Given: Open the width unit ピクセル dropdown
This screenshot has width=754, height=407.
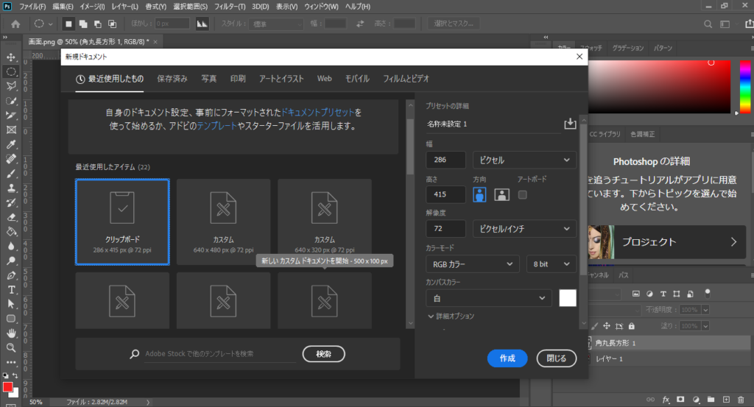Looking at the screenshot, I should (524, 160).
